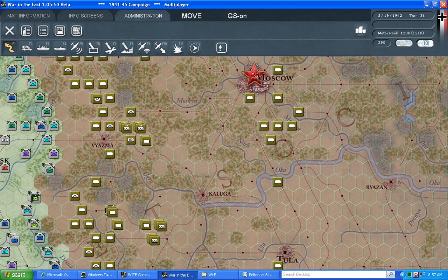Click the Save Game floppy disk icon
Image resolution: width=448 pixels, height=280 pixels.
(60, 31)
